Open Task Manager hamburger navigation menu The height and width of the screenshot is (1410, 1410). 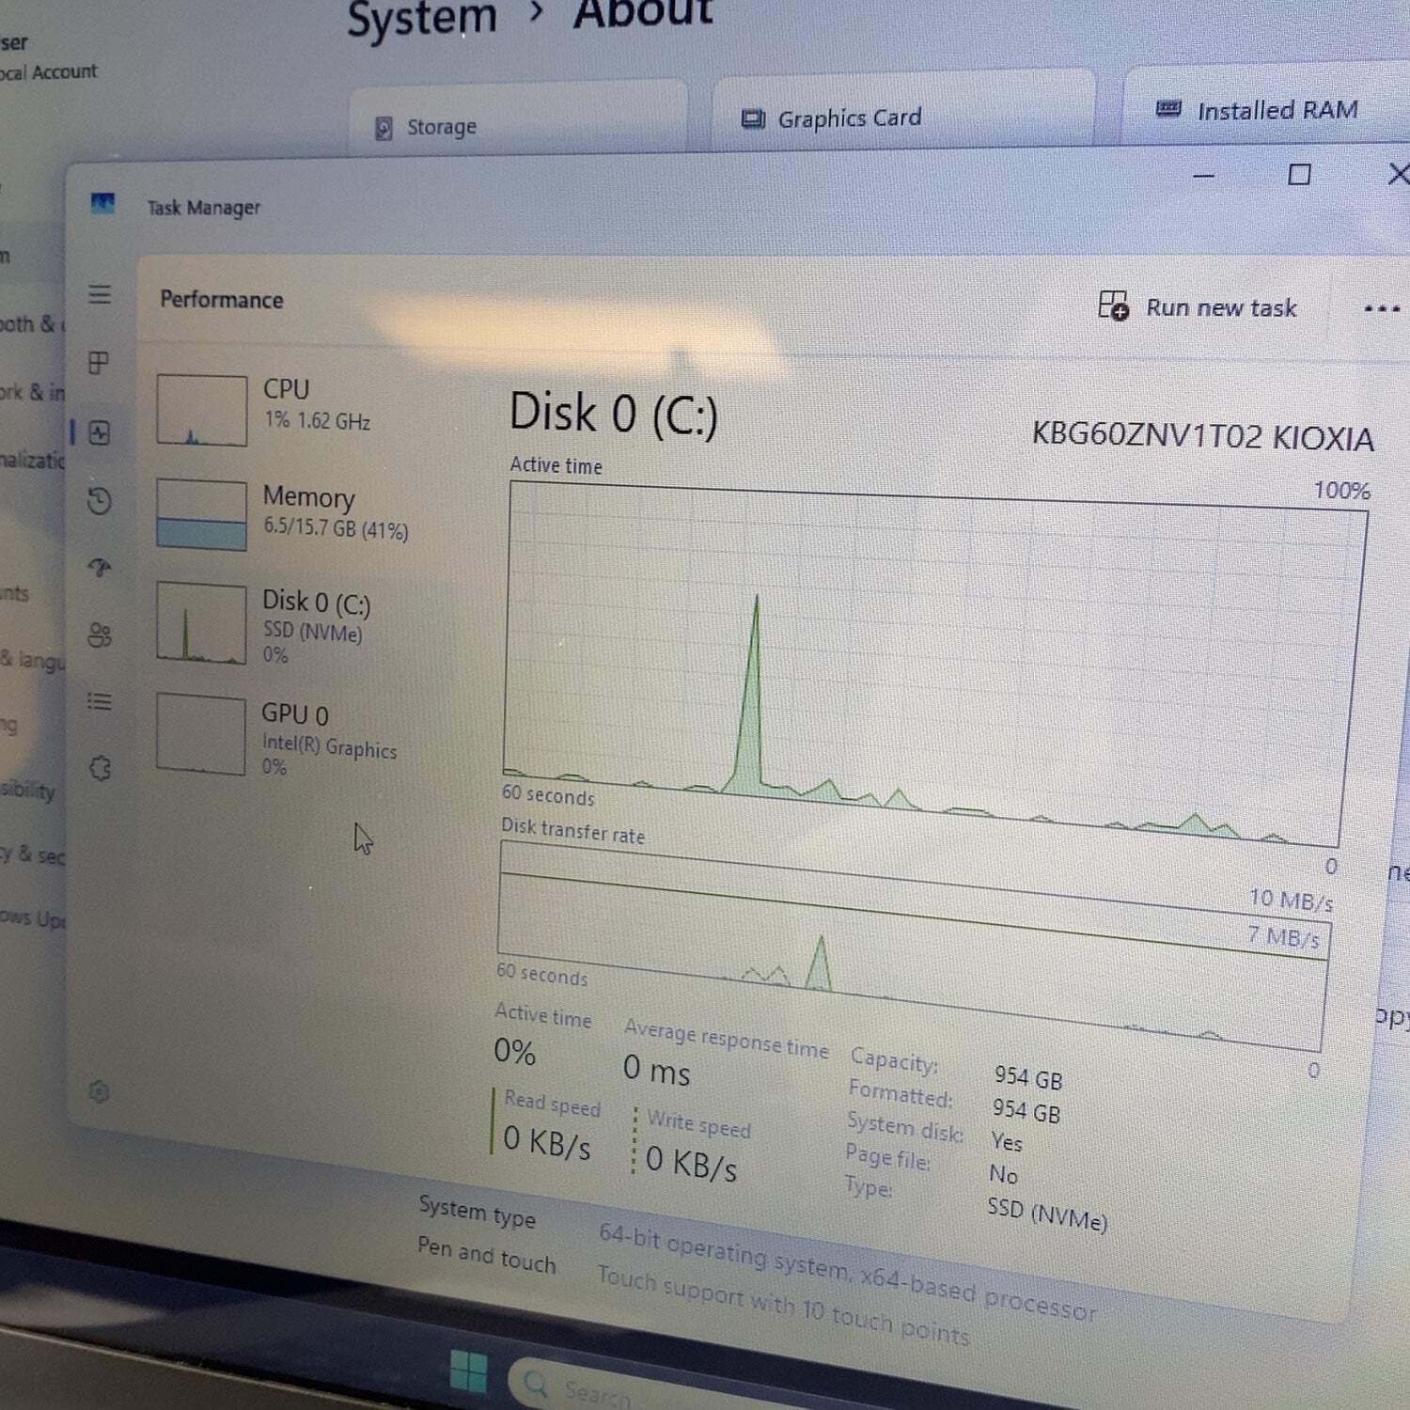(x=100, y=294)
